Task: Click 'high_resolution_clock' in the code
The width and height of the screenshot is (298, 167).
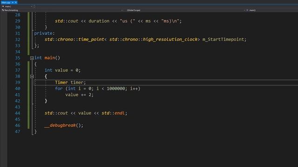Action: coord(170,39)
